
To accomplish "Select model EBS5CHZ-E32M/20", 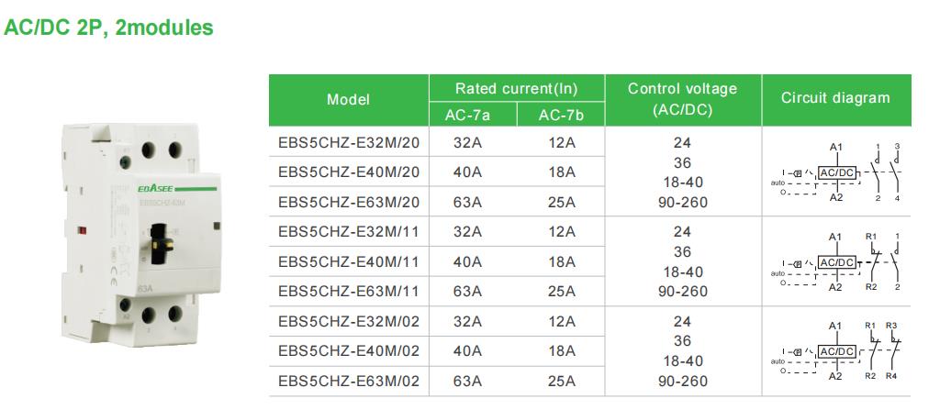I will pos(349,143).
